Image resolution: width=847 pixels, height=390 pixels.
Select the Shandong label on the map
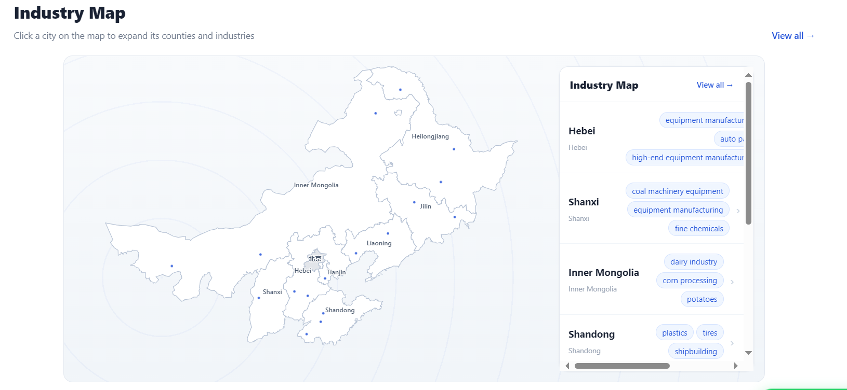pos(340,310)
